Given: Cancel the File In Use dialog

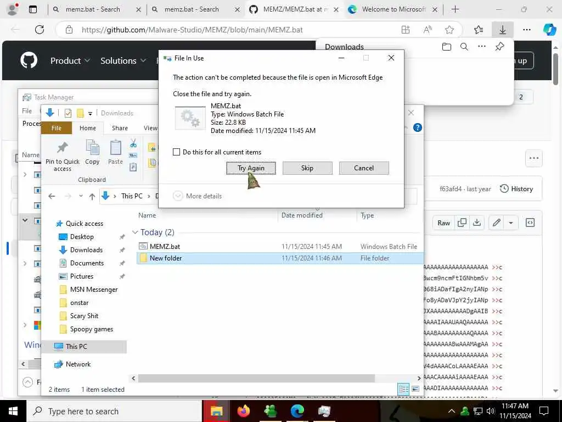Looking at the screenshot, I should pos(364,168).
